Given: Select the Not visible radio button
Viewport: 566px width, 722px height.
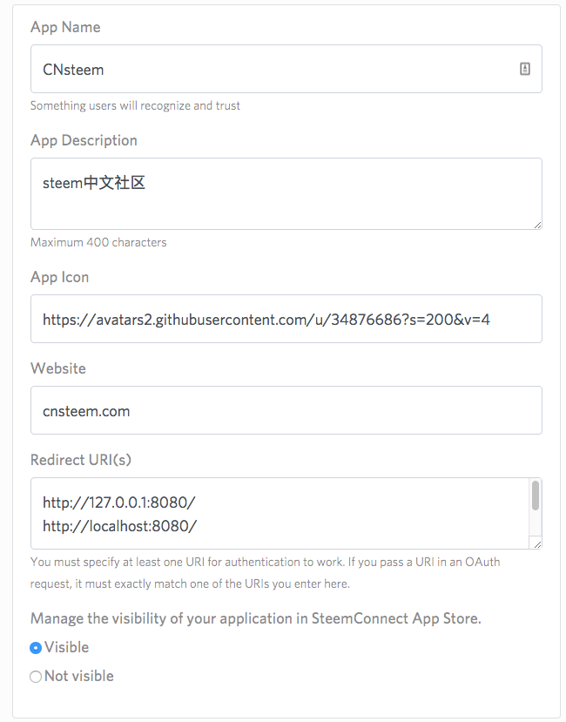Looking at the screenshot, I should (36, 677).
